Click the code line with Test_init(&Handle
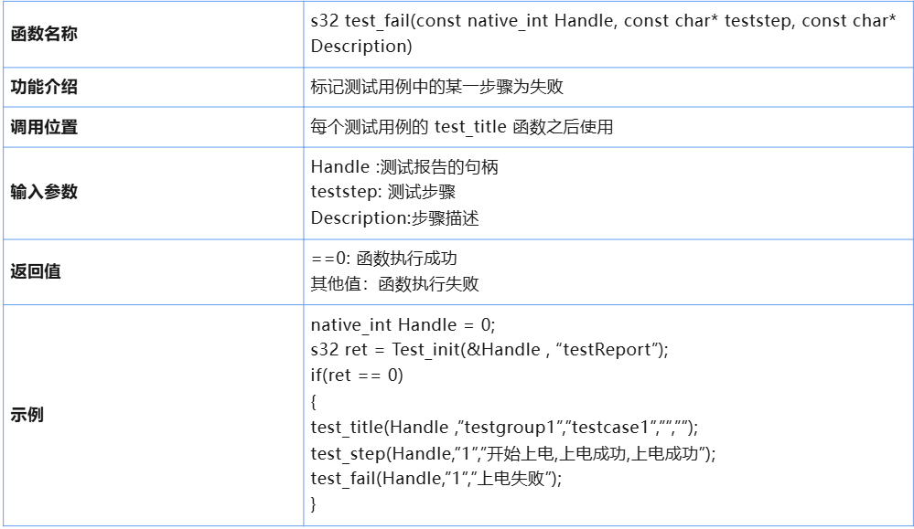 coord(489,350)
